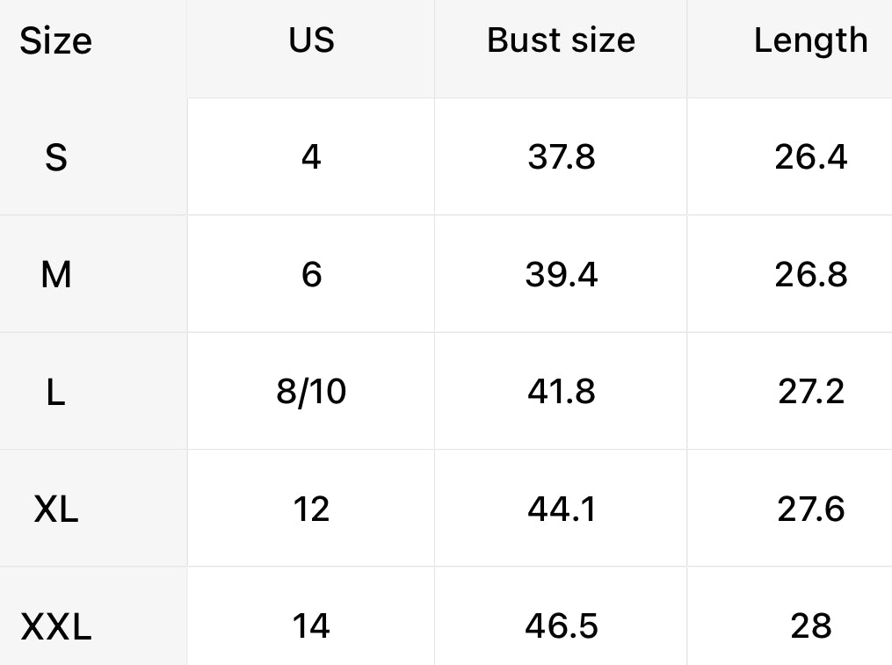892x665 pixels.
Task: Click the Bust size column header
Action: click(x=561, y=40)
